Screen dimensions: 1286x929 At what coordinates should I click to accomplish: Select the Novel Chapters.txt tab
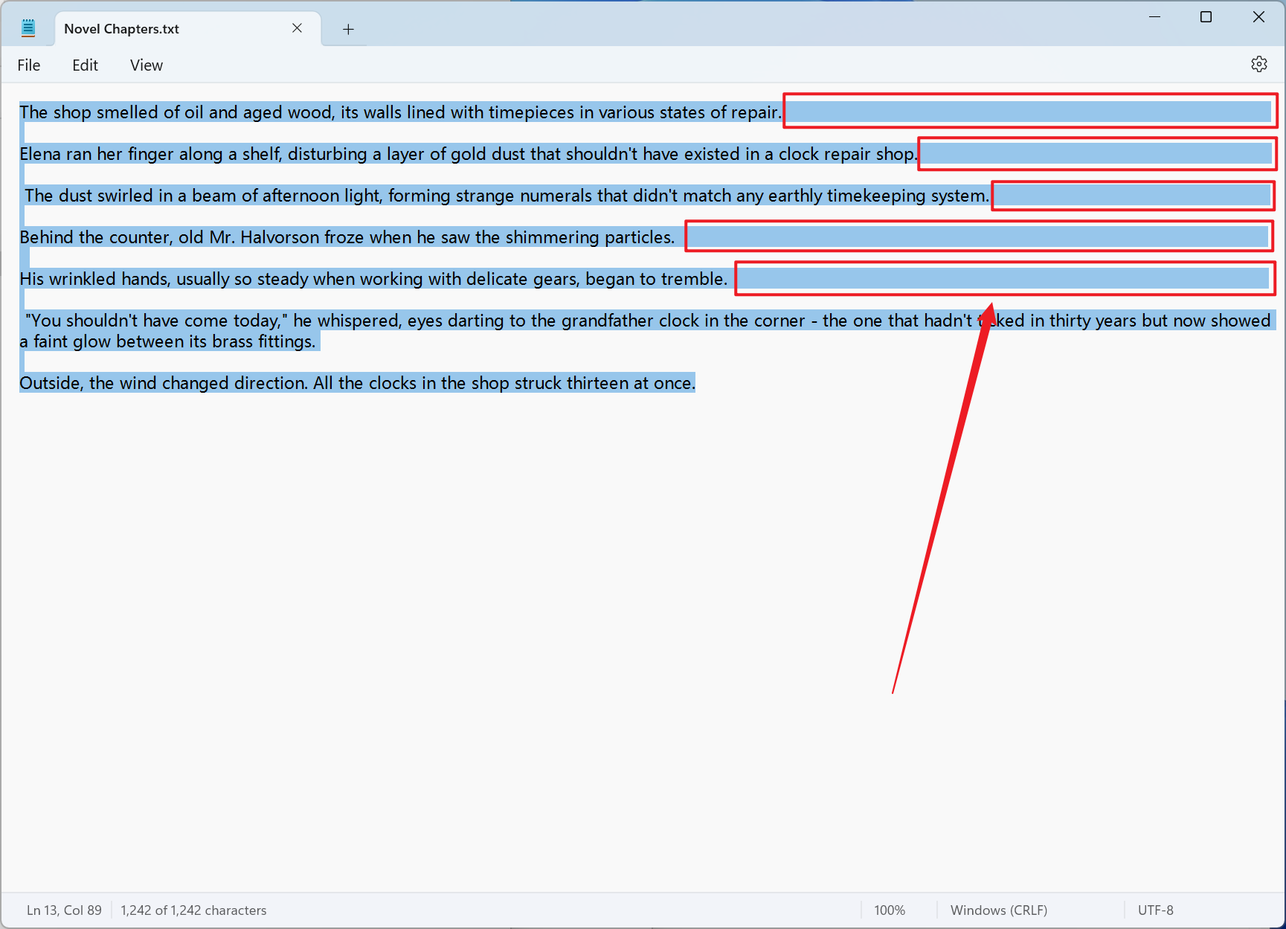click(x=149, y=29)
